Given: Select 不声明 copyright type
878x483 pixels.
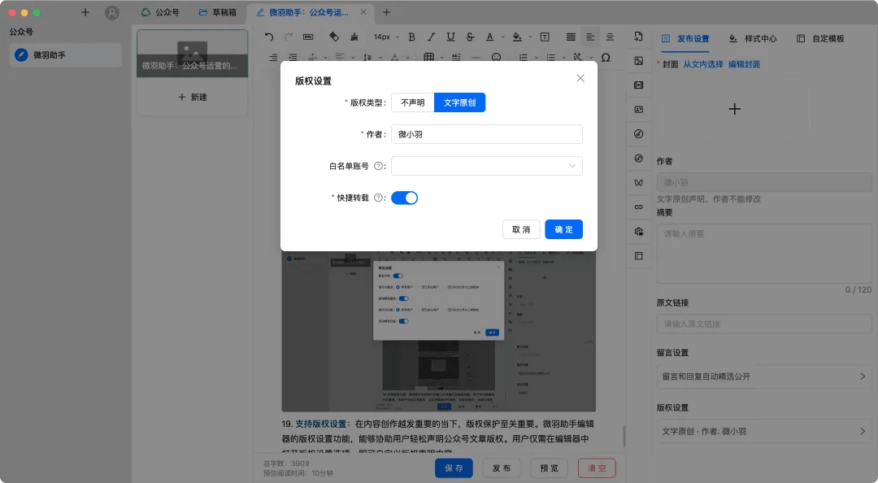Looking at the screenshot, I should pyautogui.click(x=413, y=102).
